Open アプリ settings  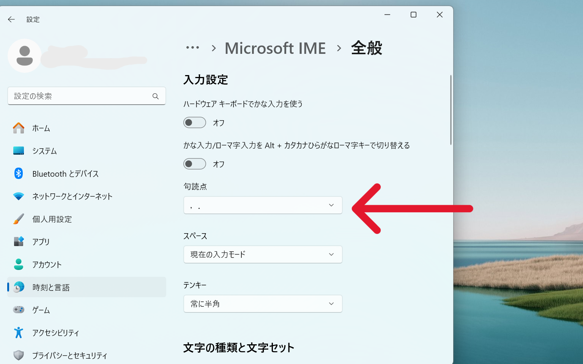tap(87, 242)
